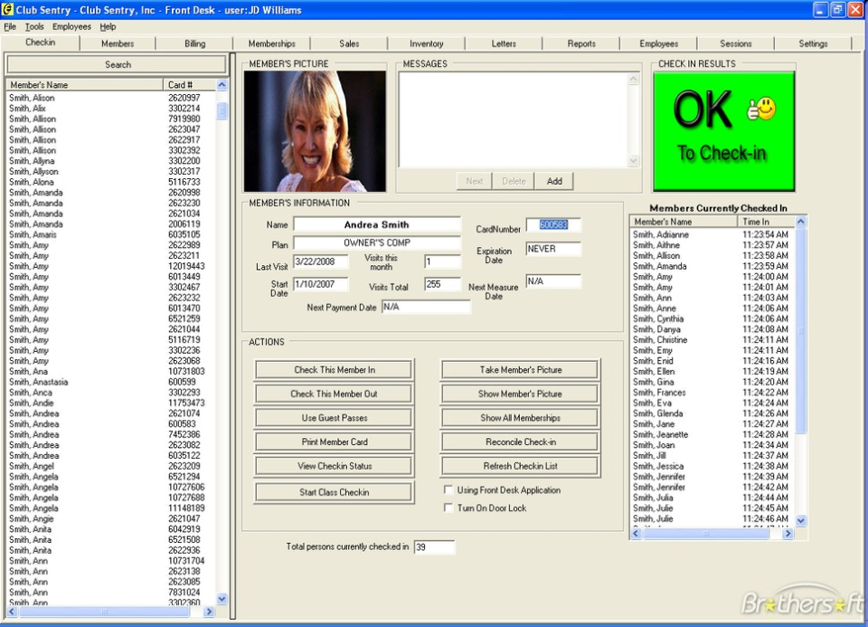Click checked-in list horizontal scroll left arrow
868x627 pixels.
(636, 534)
